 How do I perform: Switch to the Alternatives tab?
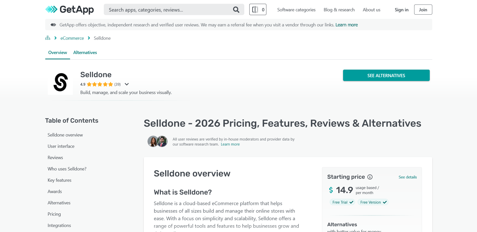(x=85, y=53)
